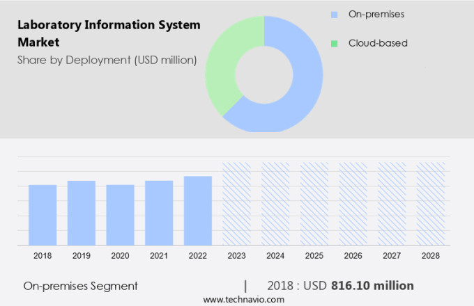Click the green Cloud-based legend swatch
This screenshot has width=474, height=306.
[334, 43]
